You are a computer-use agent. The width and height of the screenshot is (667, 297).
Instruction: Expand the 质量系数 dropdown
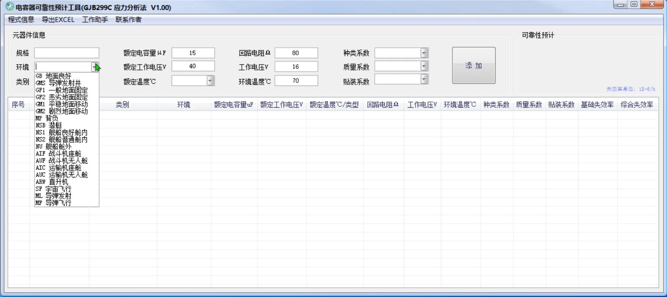(x=424, y=66)
